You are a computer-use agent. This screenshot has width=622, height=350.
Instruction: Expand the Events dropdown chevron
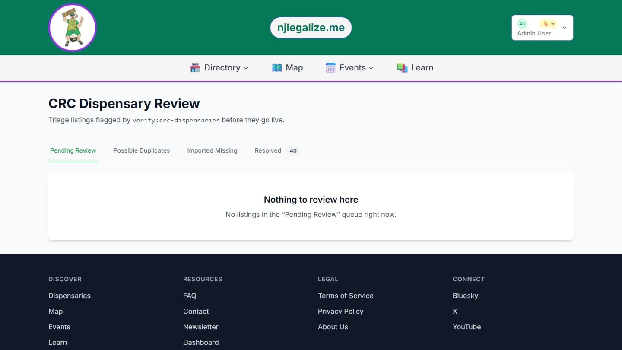(371, 68)
